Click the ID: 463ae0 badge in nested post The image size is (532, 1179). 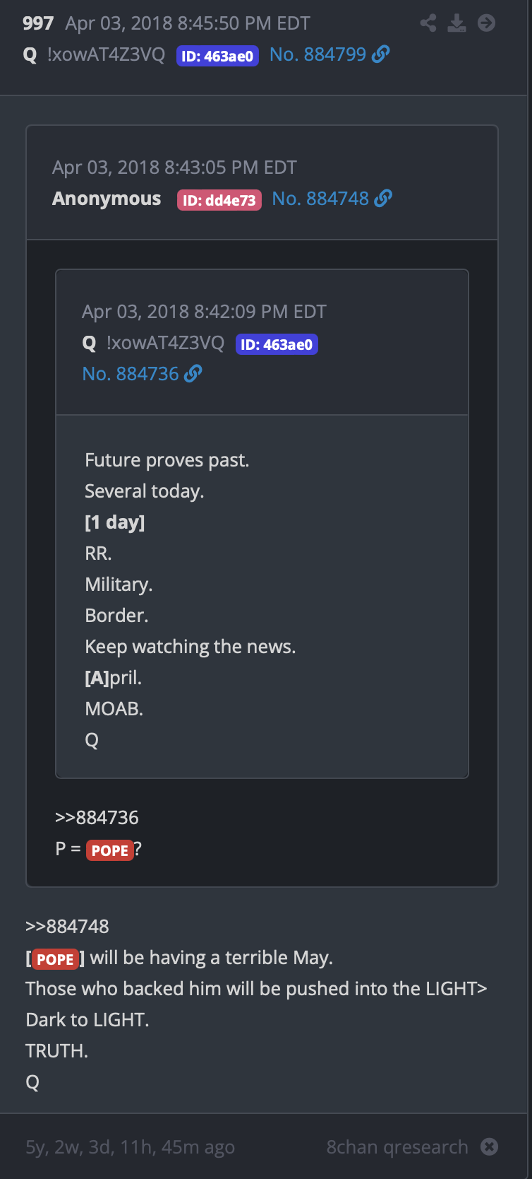pyautogui.click(x=277, y=344)
